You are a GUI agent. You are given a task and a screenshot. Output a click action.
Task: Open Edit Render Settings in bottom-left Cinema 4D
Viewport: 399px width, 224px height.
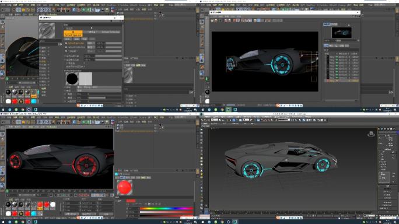click(x=68, y=122)
